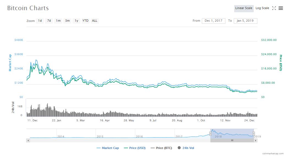Viewport: 288px width, 160px height.
Task: Toggle Market Cap series visibility
Action: pyautogui.click(x=108, y=148)
